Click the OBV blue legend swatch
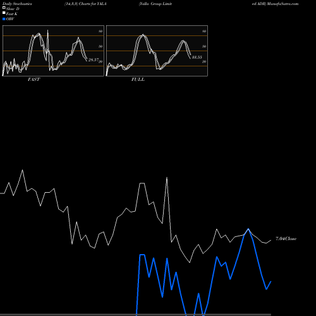 4,19
